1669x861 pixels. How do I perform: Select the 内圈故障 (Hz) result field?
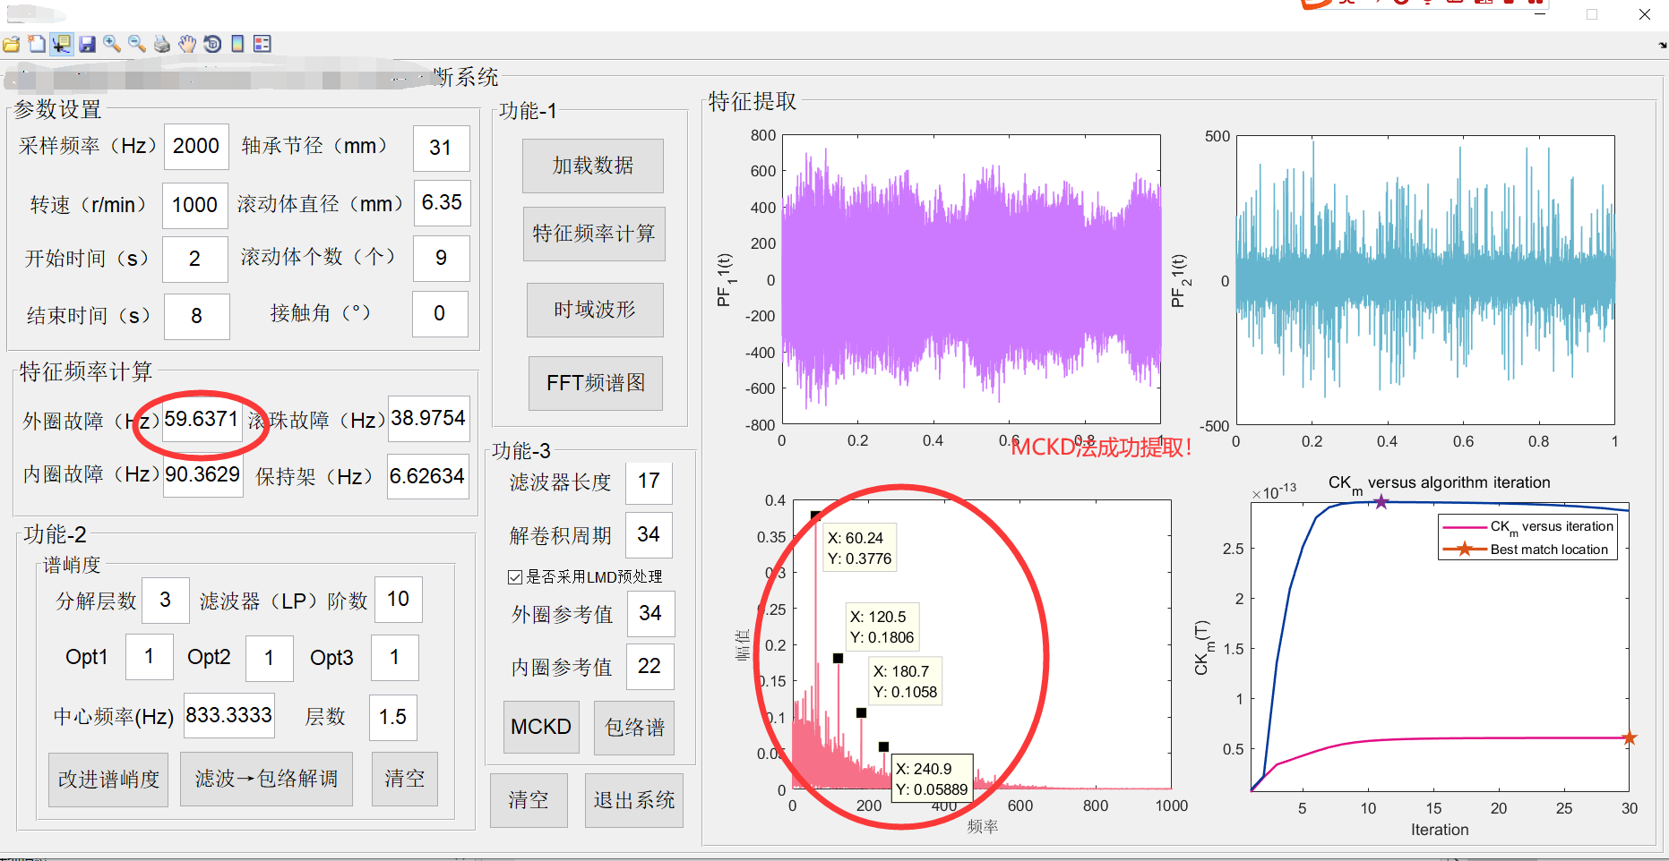(x=203, y=474)
